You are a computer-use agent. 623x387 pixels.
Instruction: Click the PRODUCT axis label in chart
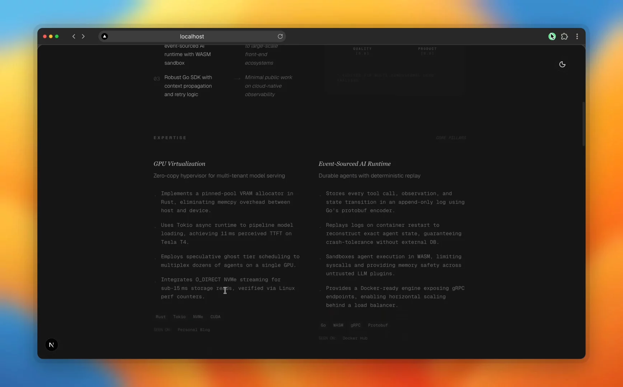(x=427, y=49)
